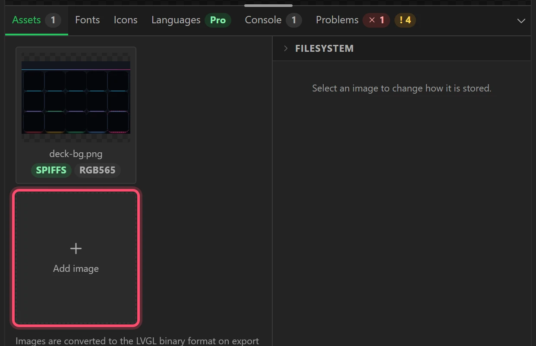Click the green Pro badge
The height and width of the screenshot is (346, 536).
(218, 20)
